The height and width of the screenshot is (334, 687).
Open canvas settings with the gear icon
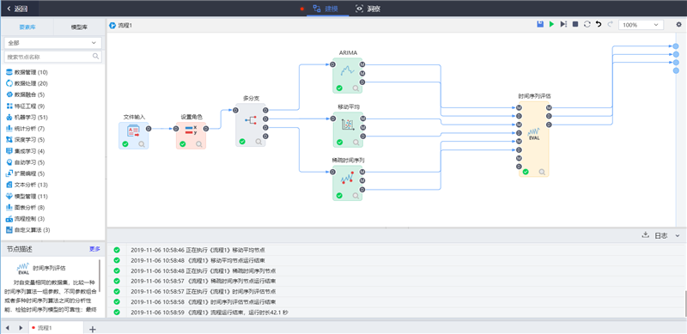678,25
